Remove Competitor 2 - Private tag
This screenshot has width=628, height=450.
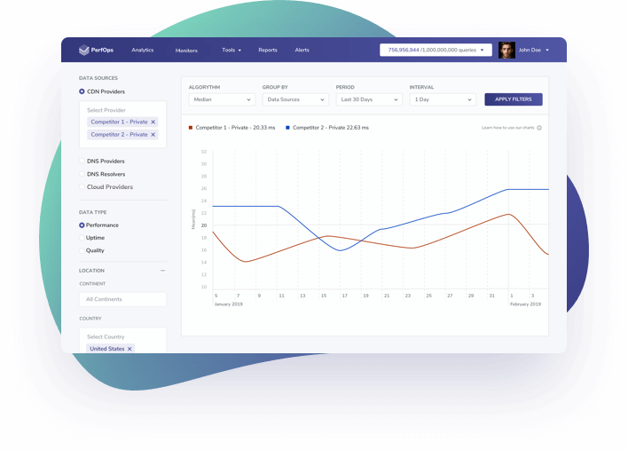153,135
